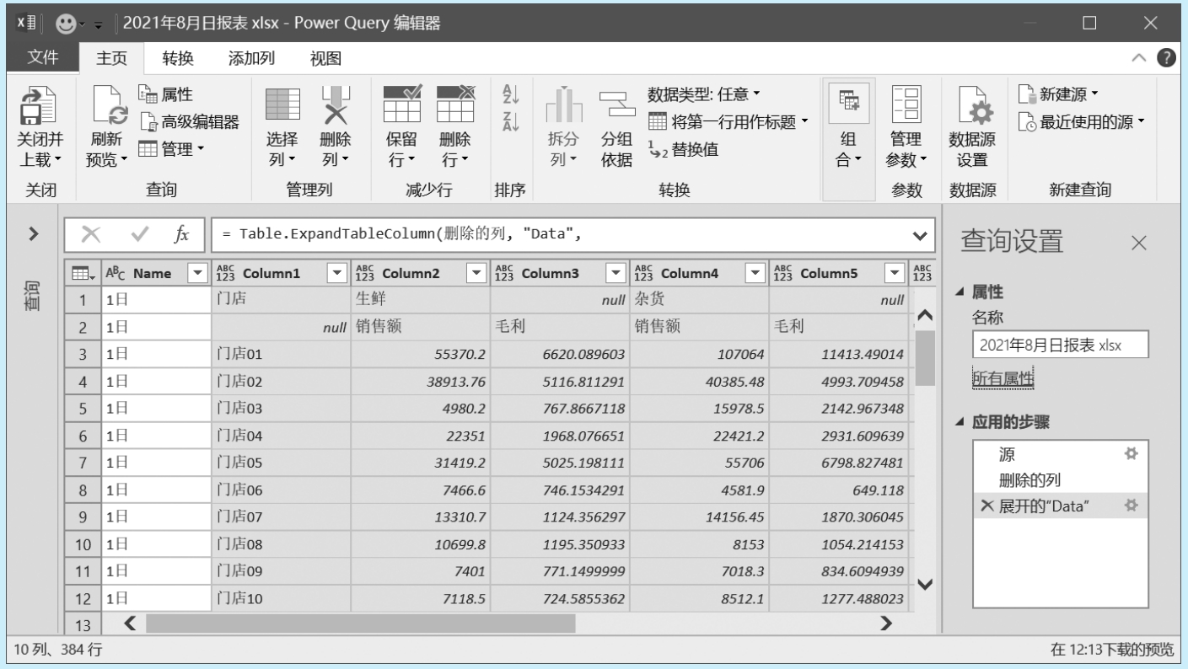The height and width of the screenshot is (669, 1188).
Task: Expand the formula bar with down chevron
Action: [x=918, y=234]
